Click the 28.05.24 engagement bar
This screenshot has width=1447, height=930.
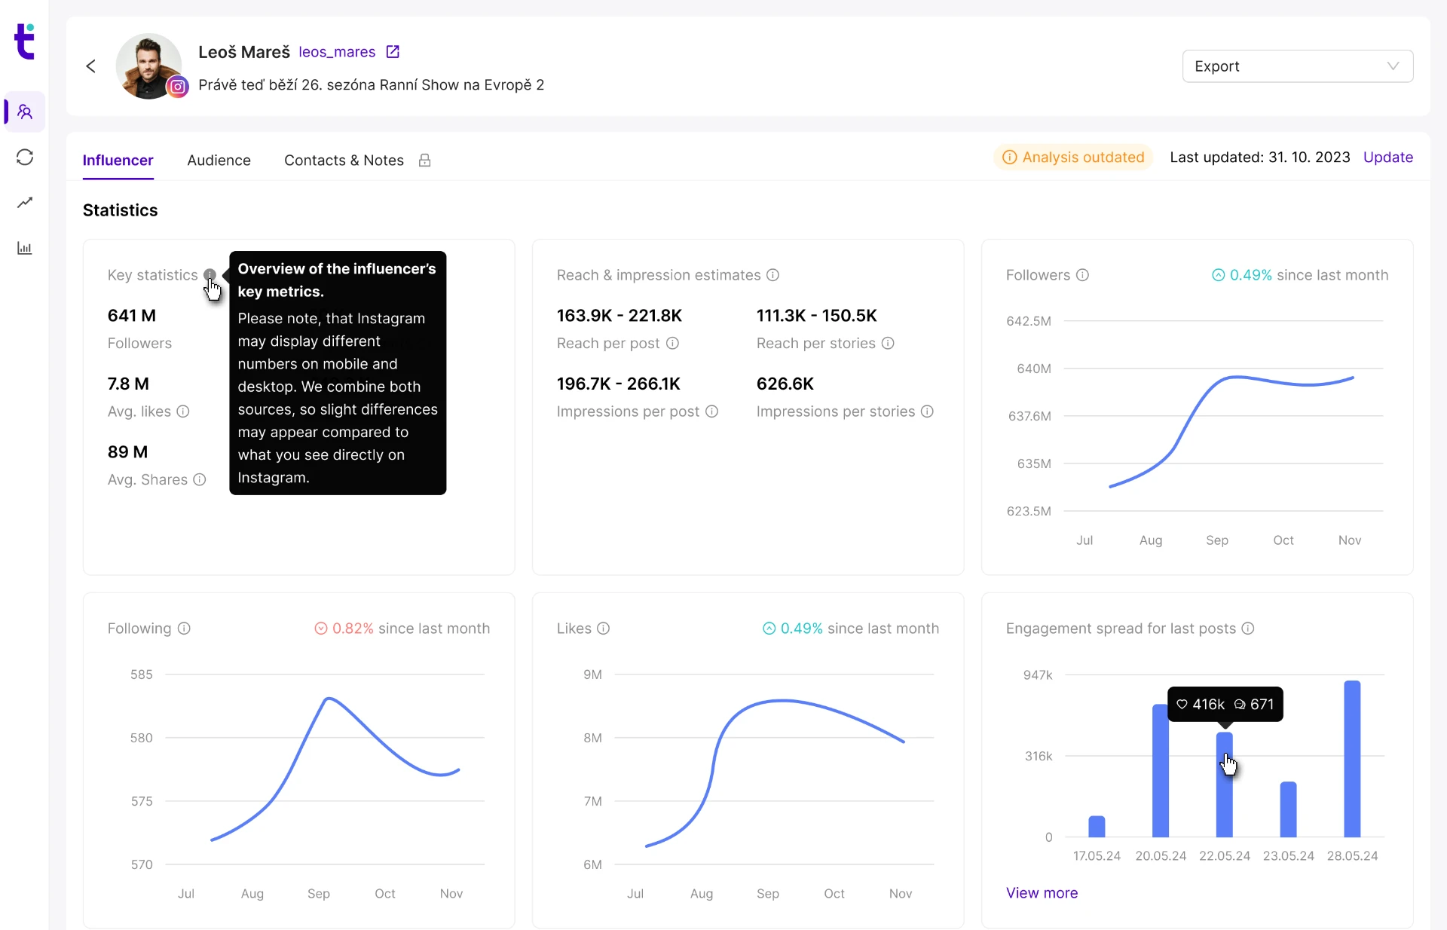(1353, 759)
